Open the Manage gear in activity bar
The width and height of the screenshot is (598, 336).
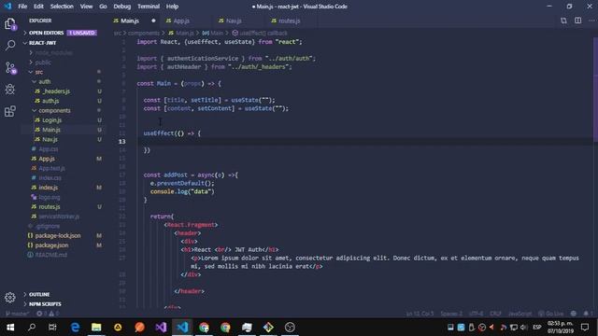10,297
